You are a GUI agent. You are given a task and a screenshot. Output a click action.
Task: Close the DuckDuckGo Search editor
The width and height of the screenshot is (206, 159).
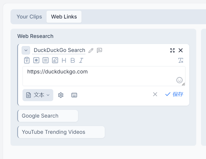[181, 50]
